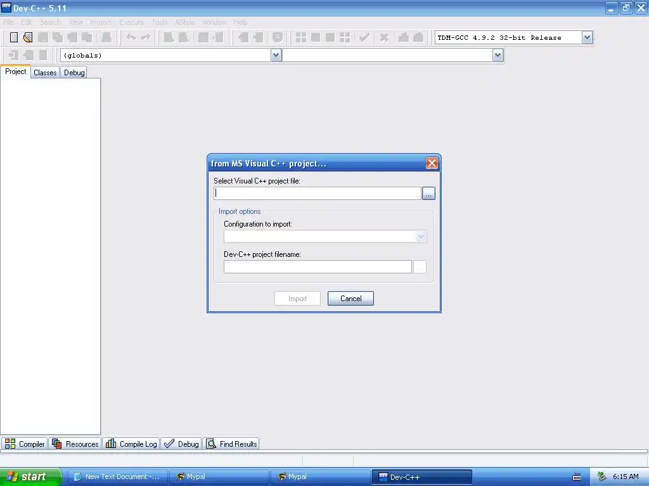Open the Search menu

click(x=51, y=22)
